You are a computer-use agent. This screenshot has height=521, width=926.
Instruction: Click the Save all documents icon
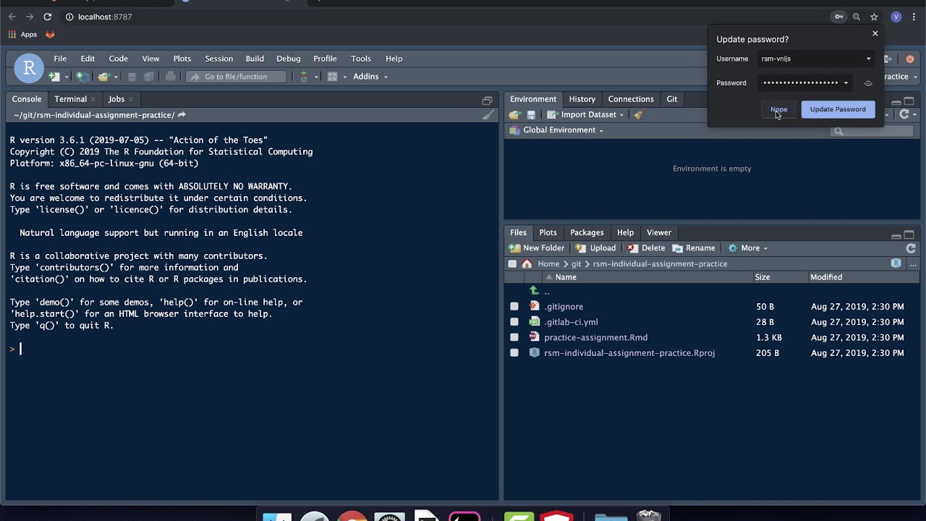149,77
